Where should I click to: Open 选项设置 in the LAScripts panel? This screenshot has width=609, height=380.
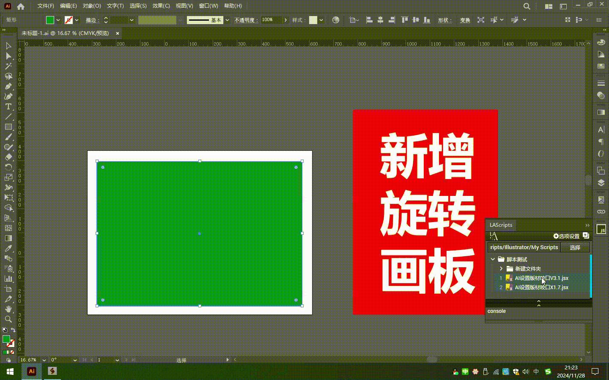click(570, 236)
